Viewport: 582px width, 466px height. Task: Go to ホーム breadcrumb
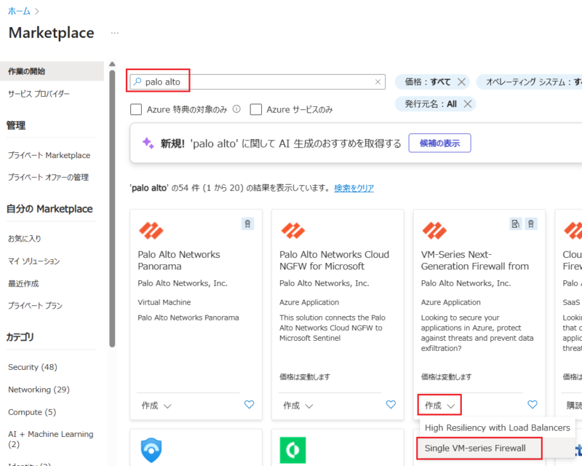(x=19, y=11)
